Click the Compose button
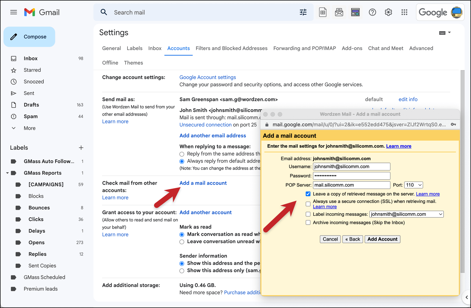The width and height of the screenshot is (471, 308). (29, 37)
